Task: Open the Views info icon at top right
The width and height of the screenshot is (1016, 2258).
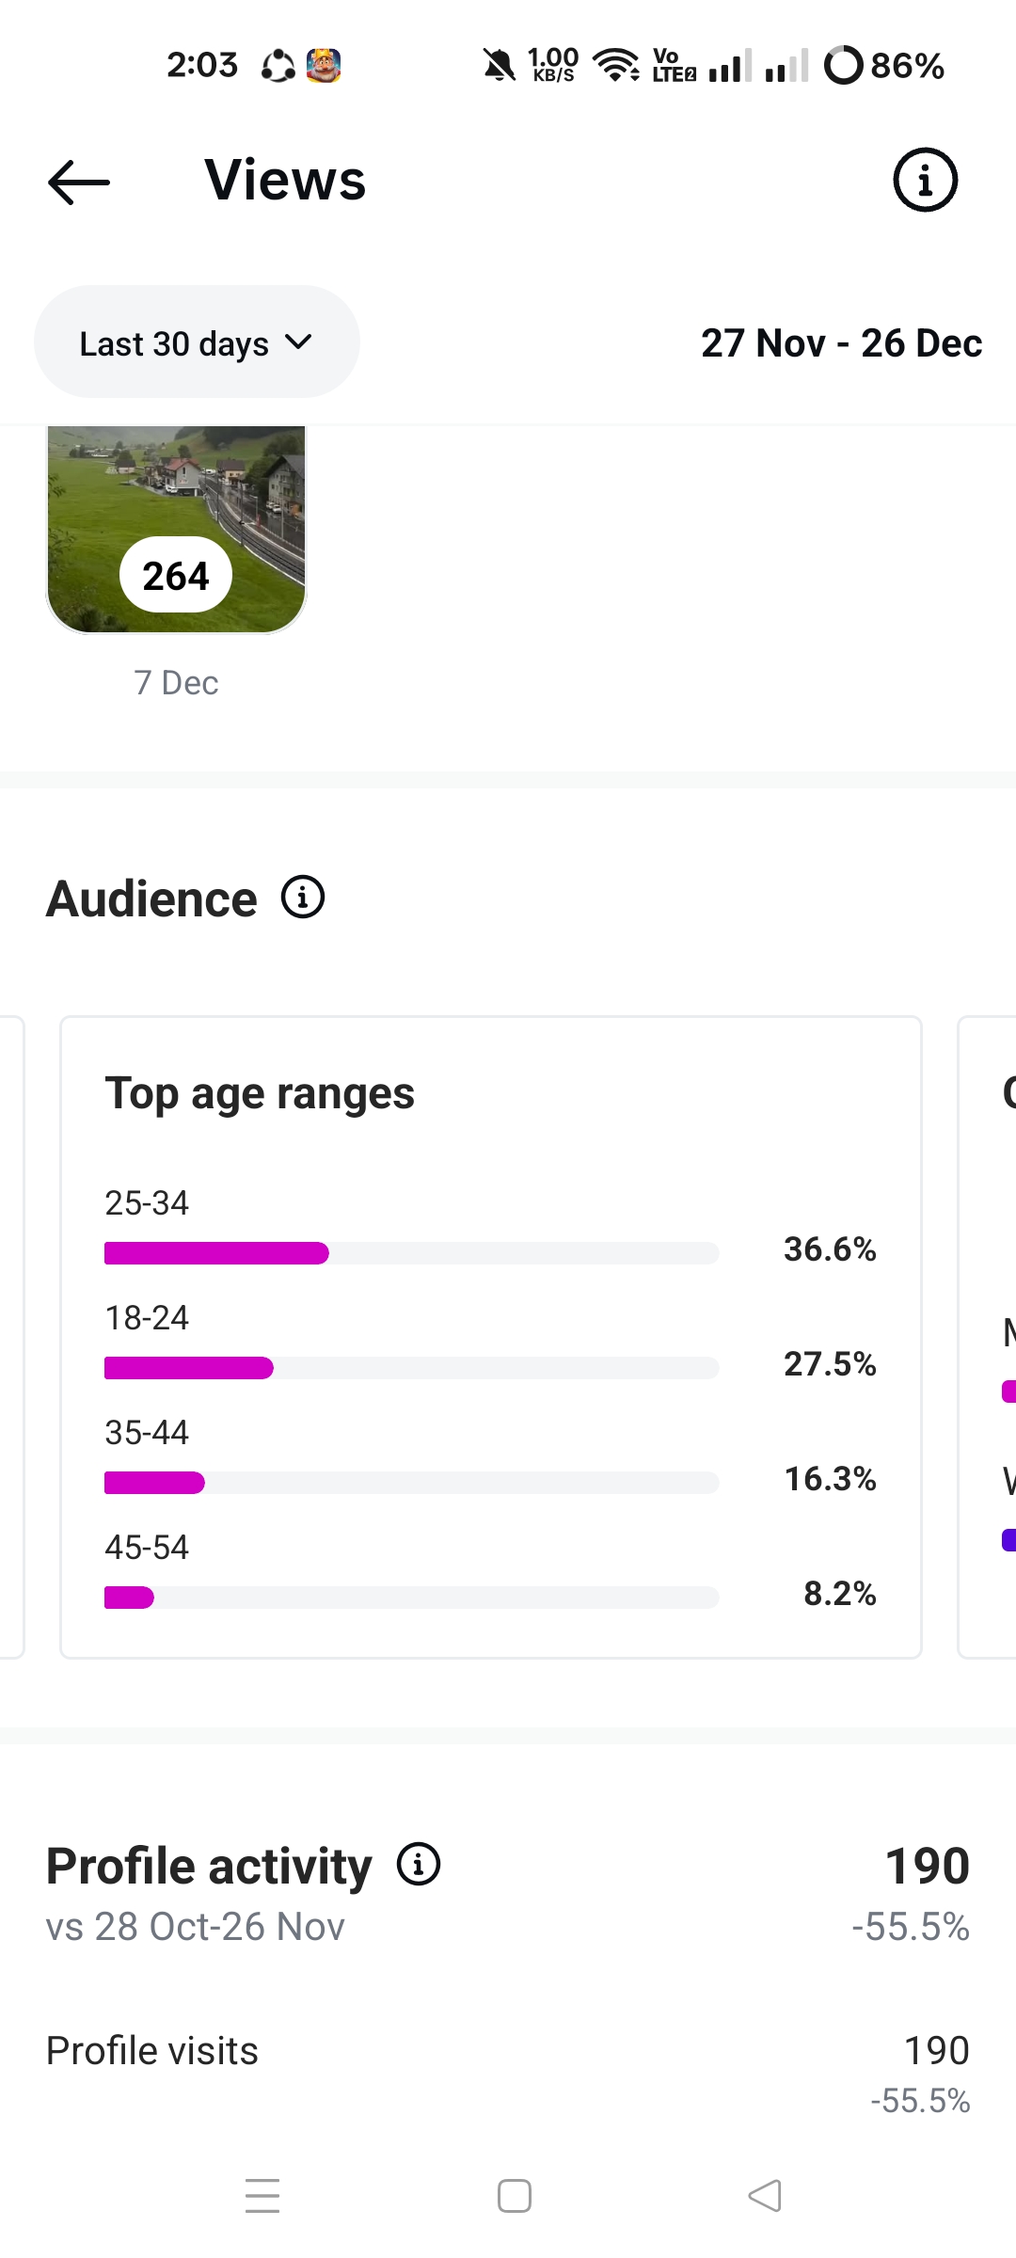Action: [925, 180]
